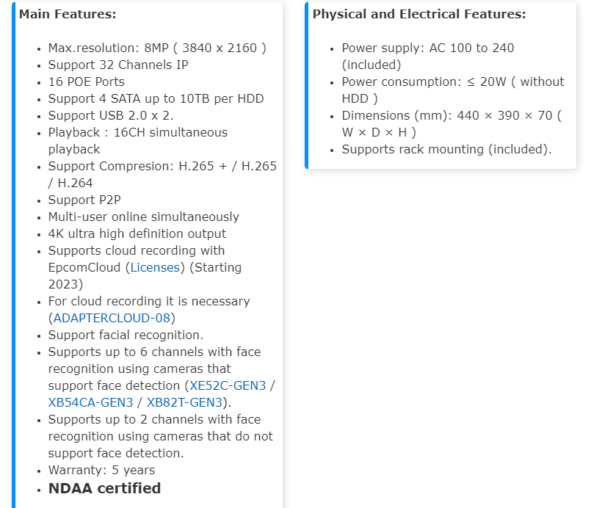Click the Support 32 Channels IP item
The image size is (591, 508).
(x=118, y=65)
